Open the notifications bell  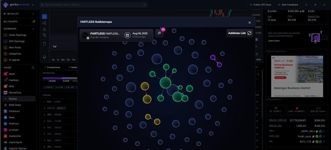(306, 5)
